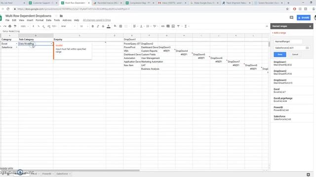Click increase decimal places icon
Viewport: 316px width, 177px height.
tap(48, 26)
